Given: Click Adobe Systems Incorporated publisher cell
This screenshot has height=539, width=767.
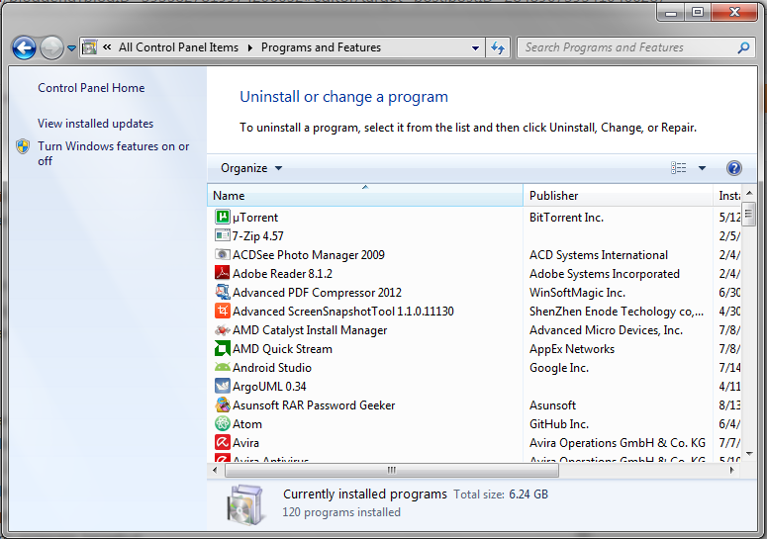Looking at the screenshot, I should [604, 274].
